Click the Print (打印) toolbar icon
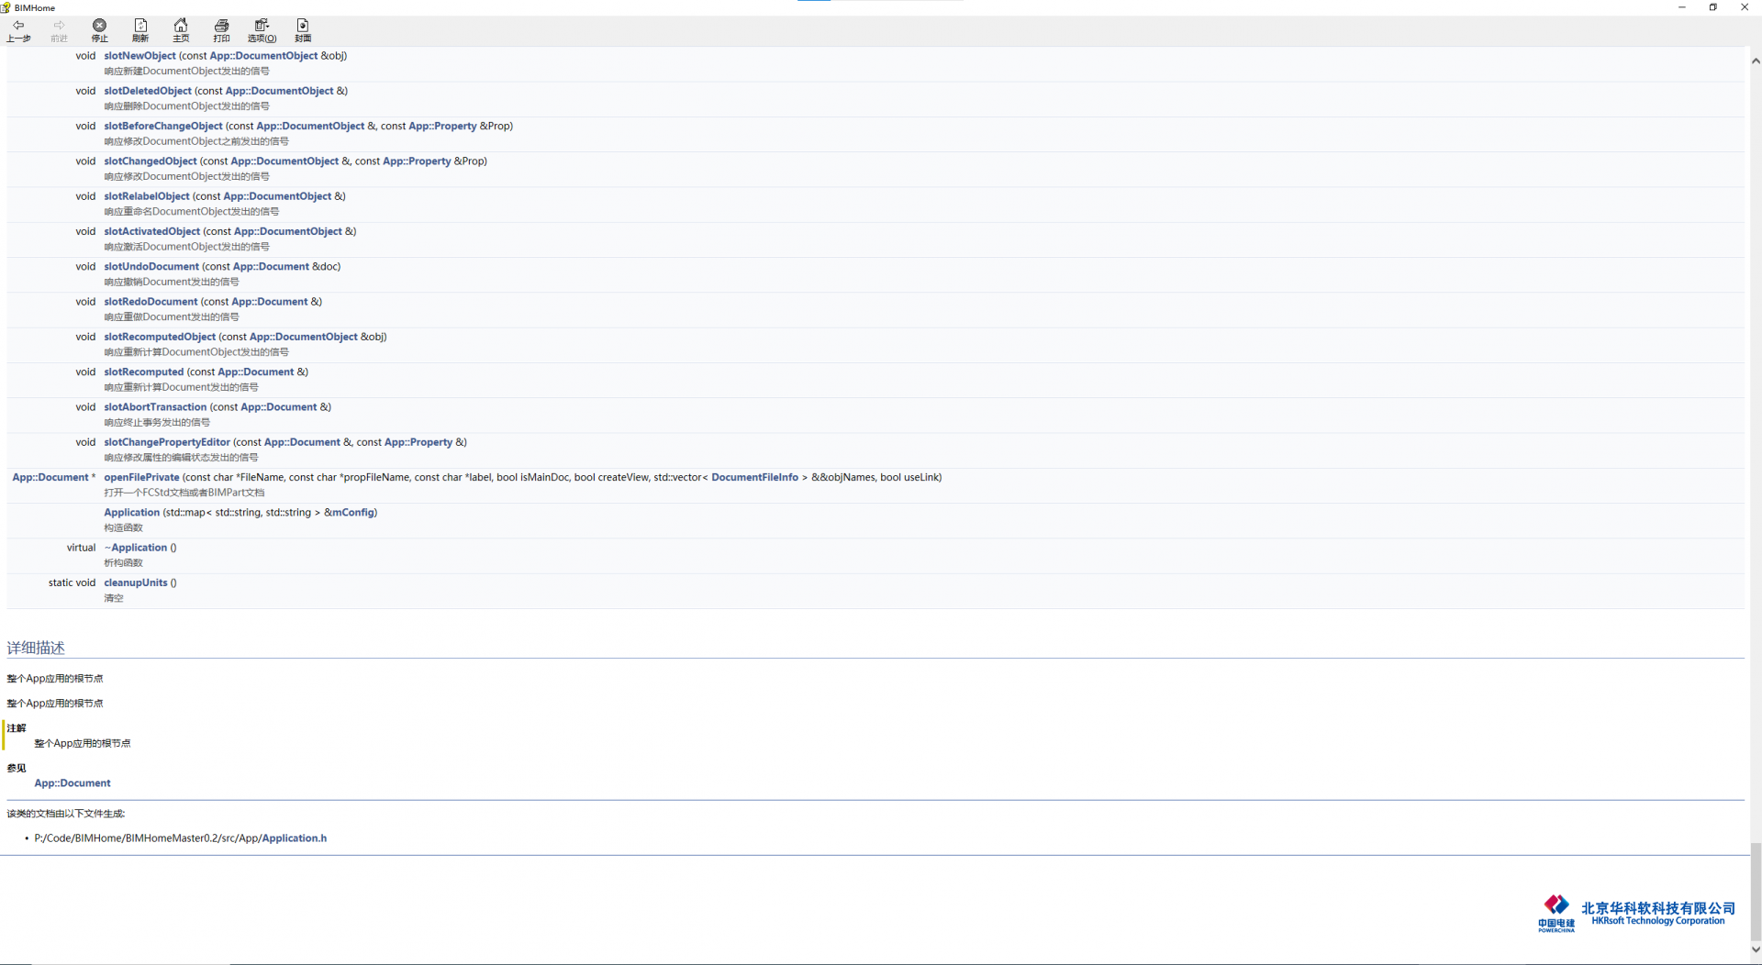Image resolution: width=1762 pixels, height=965 pixels. (x=221, y=30)
